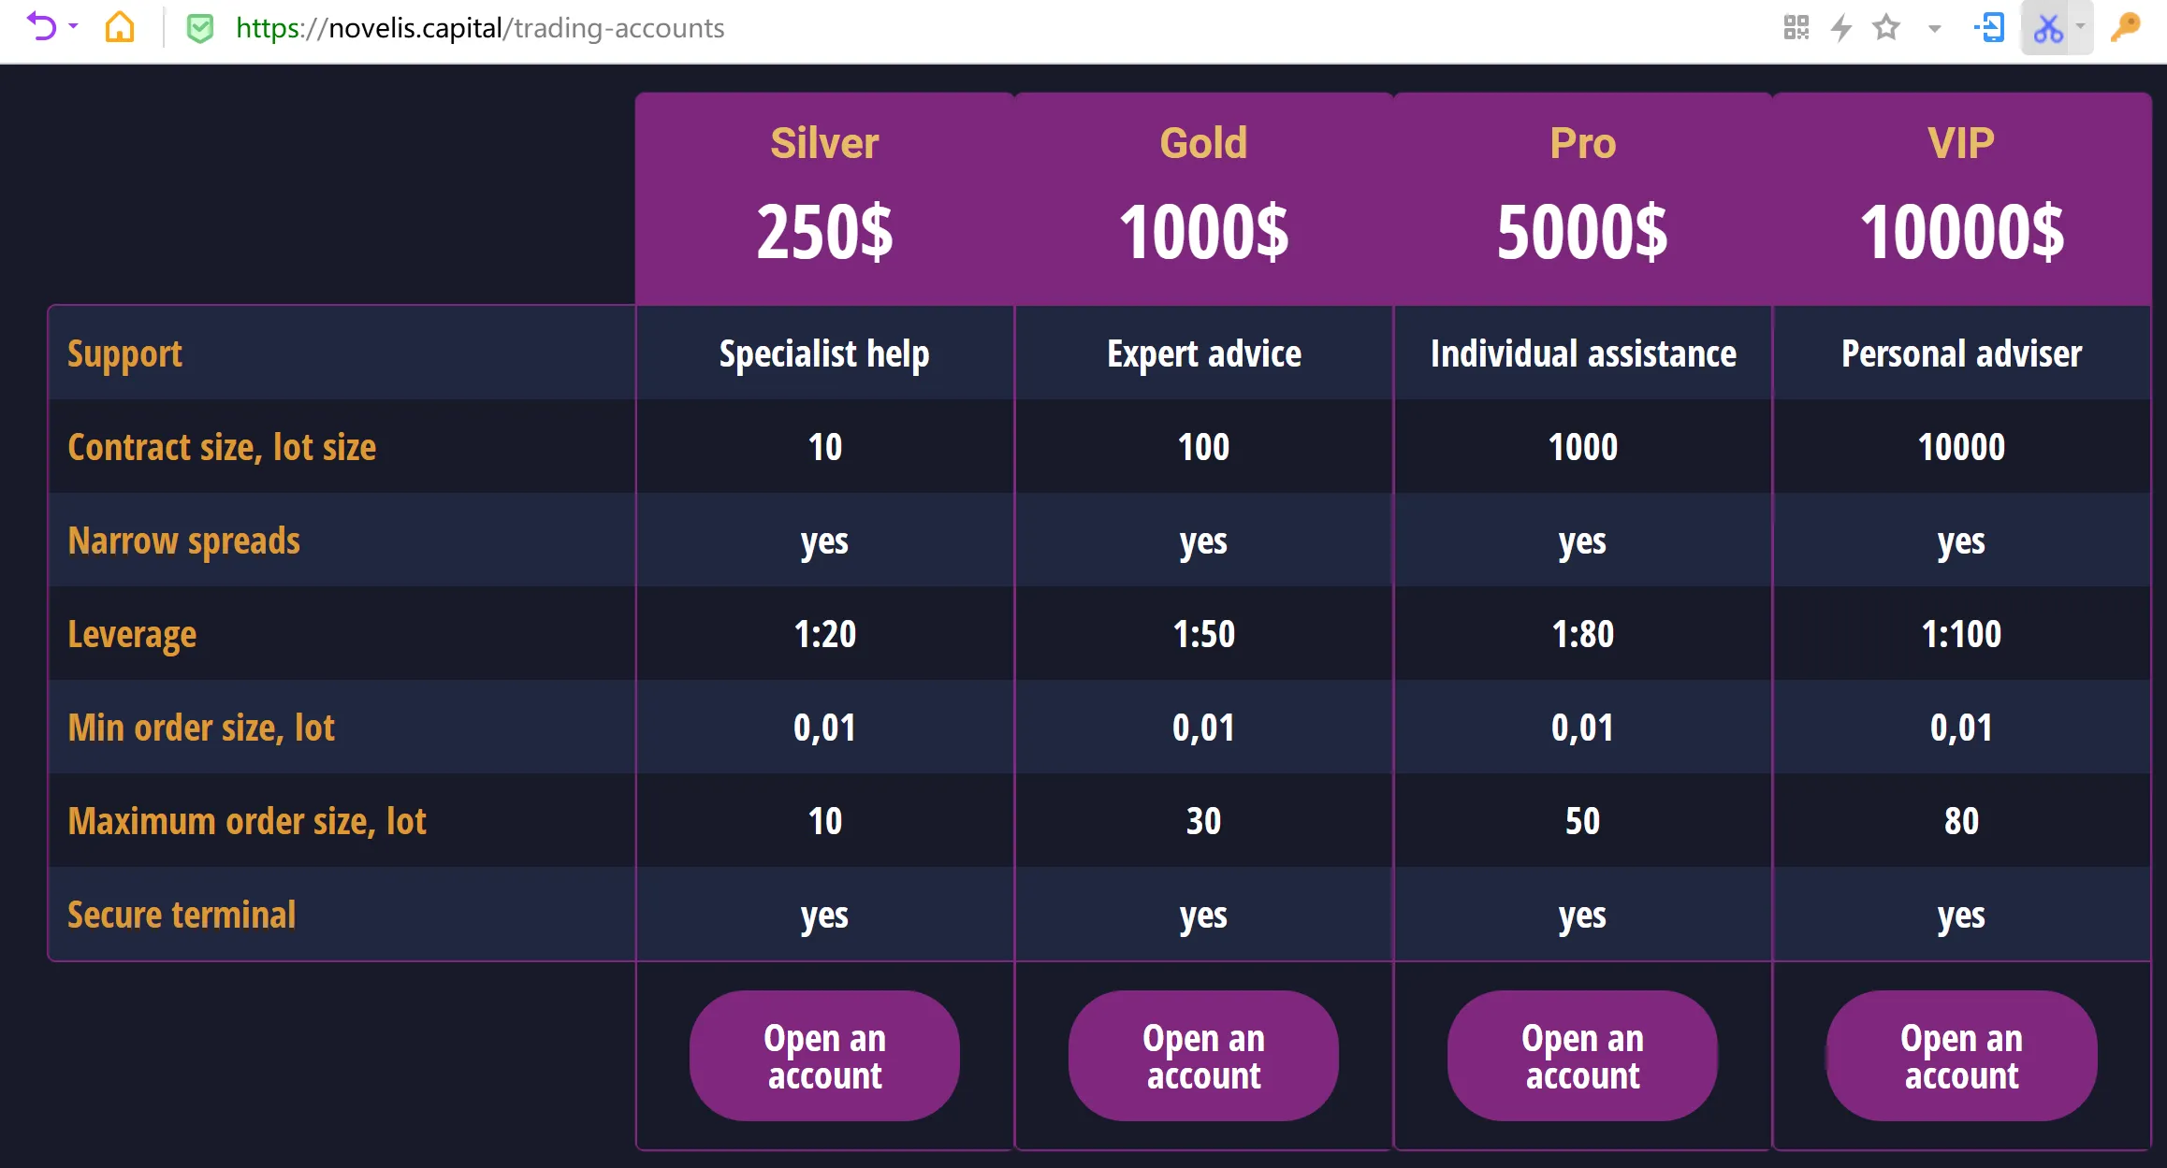The image size is (2167, 1168).
Task: Click the novelis.capital address bar URL
Action: 480,28
